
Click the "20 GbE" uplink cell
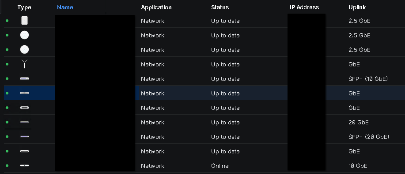359,122
